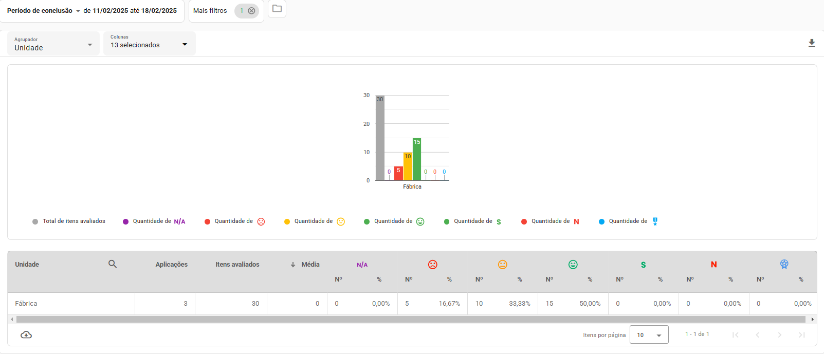
Task: Expand the Colunas 13 selecionados dropdown
Action: 149,44
